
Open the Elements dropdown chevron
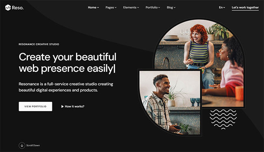point(138,8)
